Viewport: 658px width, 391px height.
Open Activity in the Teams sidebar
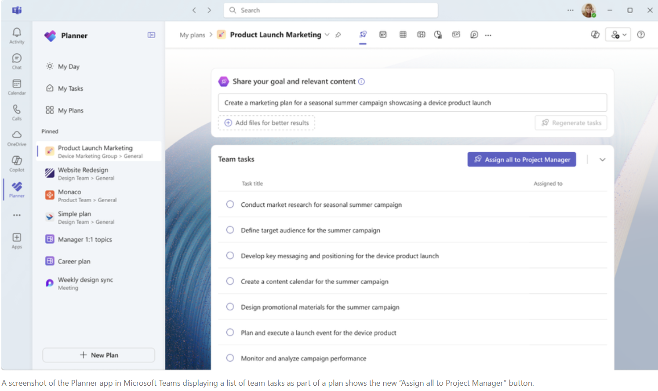tap(17, 35)
